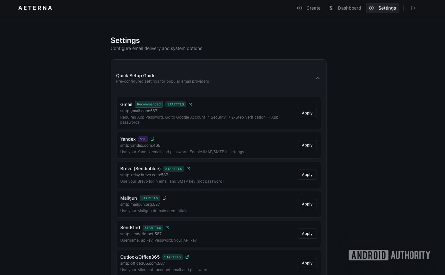Click the AETERNA logo
Viewport: 445px width, 275px height.
tap(35, 8)
